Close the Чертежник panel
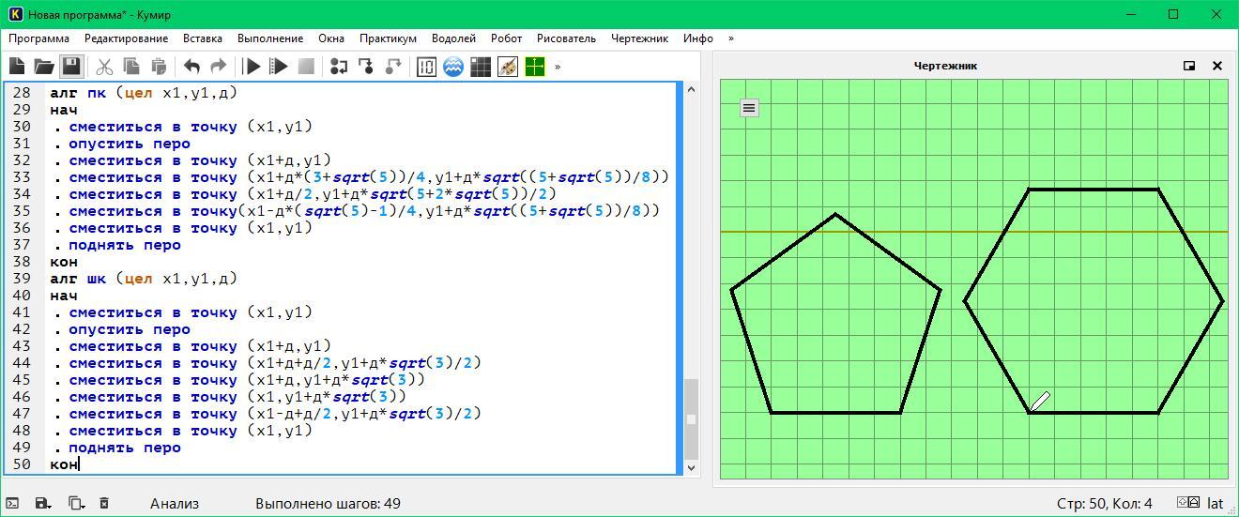1239x517 pixels. 1217,66
